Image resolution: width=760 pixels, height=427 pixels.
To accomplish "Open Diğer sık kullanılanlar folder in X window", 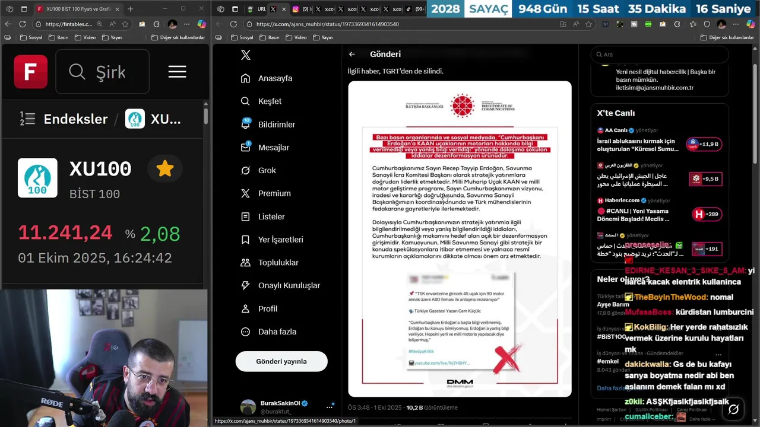I will 727,37.
